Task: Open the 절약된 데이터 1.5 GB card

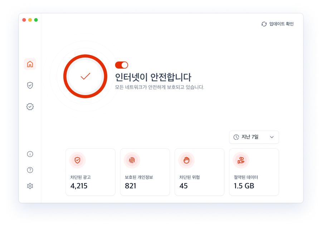Action: [254, 172]
